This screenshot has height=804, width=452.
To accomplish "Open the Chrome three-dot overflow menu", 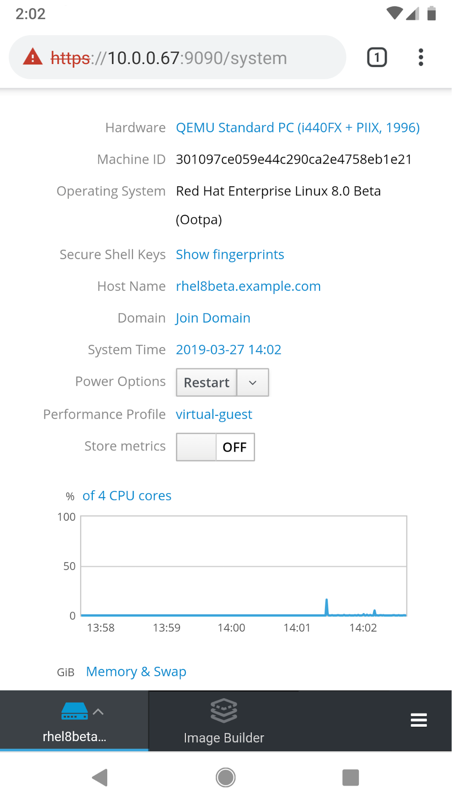I will [421, 58].
